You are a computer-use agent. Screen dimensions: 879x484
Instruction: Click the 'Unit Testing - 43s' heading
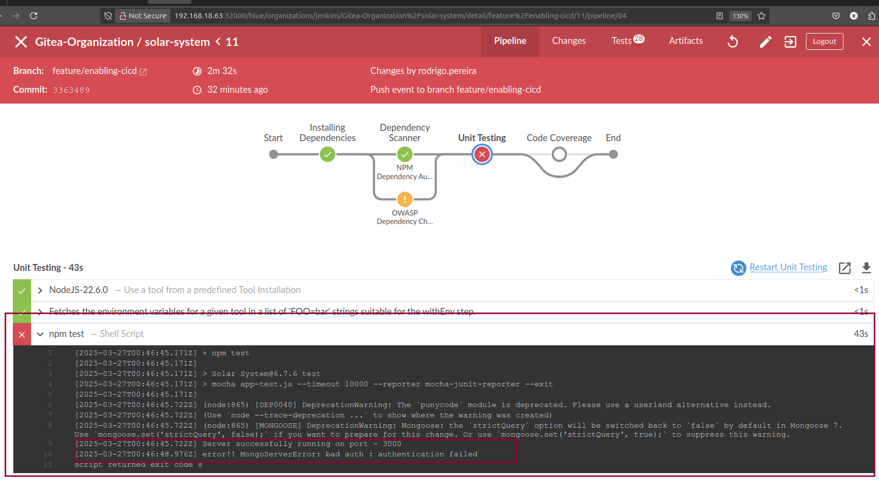tap(48, 268)
